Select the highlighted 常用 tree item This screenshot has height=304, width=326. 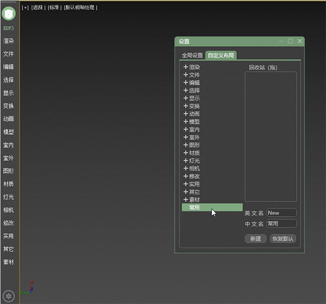212,207
